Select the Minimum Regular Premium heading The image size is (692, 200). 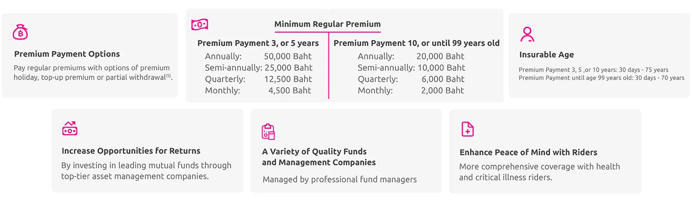[x=328, y=24]
